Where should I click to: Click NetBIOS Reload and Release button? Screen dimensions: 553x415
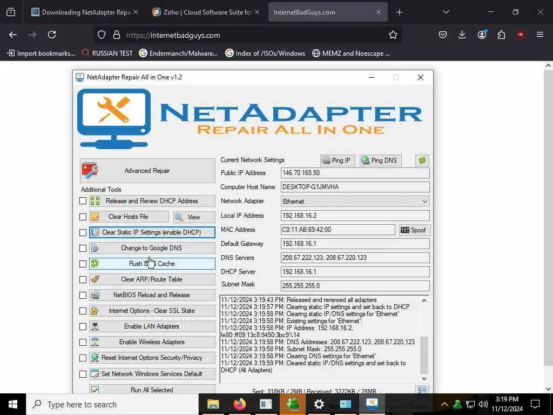point(152,295)
